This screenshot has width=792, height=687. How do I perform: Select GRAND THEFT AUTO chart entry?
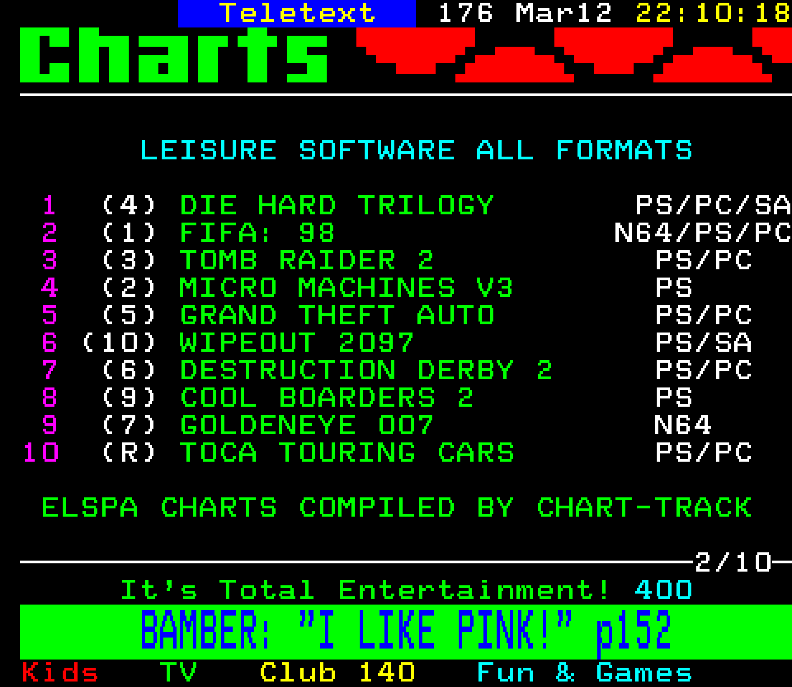[x=337, y=315]
